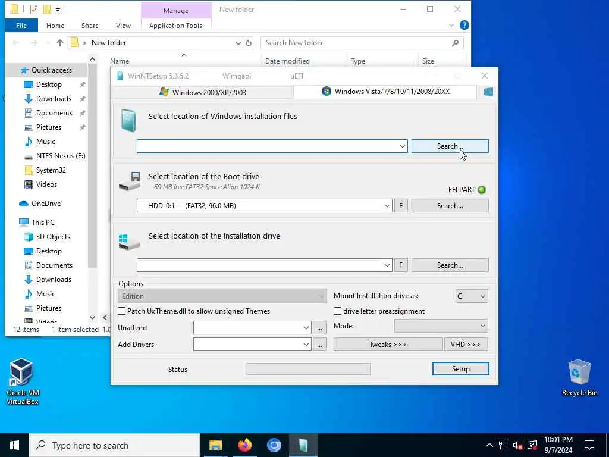Screen dimensions: 609x457
Task: Select NTFS Nexus (E:) in navigation pane
Action: click(x=60, y=156)
